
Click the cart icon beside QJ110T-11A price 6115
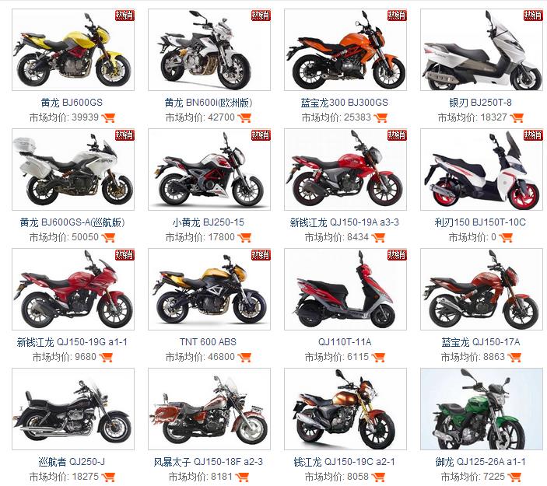pos(378,357)
